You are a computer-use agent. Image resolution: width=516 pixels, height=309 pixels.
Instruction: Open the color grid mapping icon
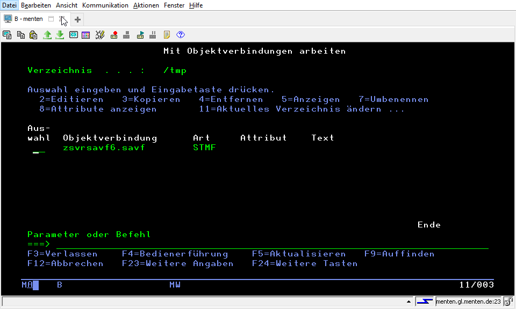coord(86,35)
